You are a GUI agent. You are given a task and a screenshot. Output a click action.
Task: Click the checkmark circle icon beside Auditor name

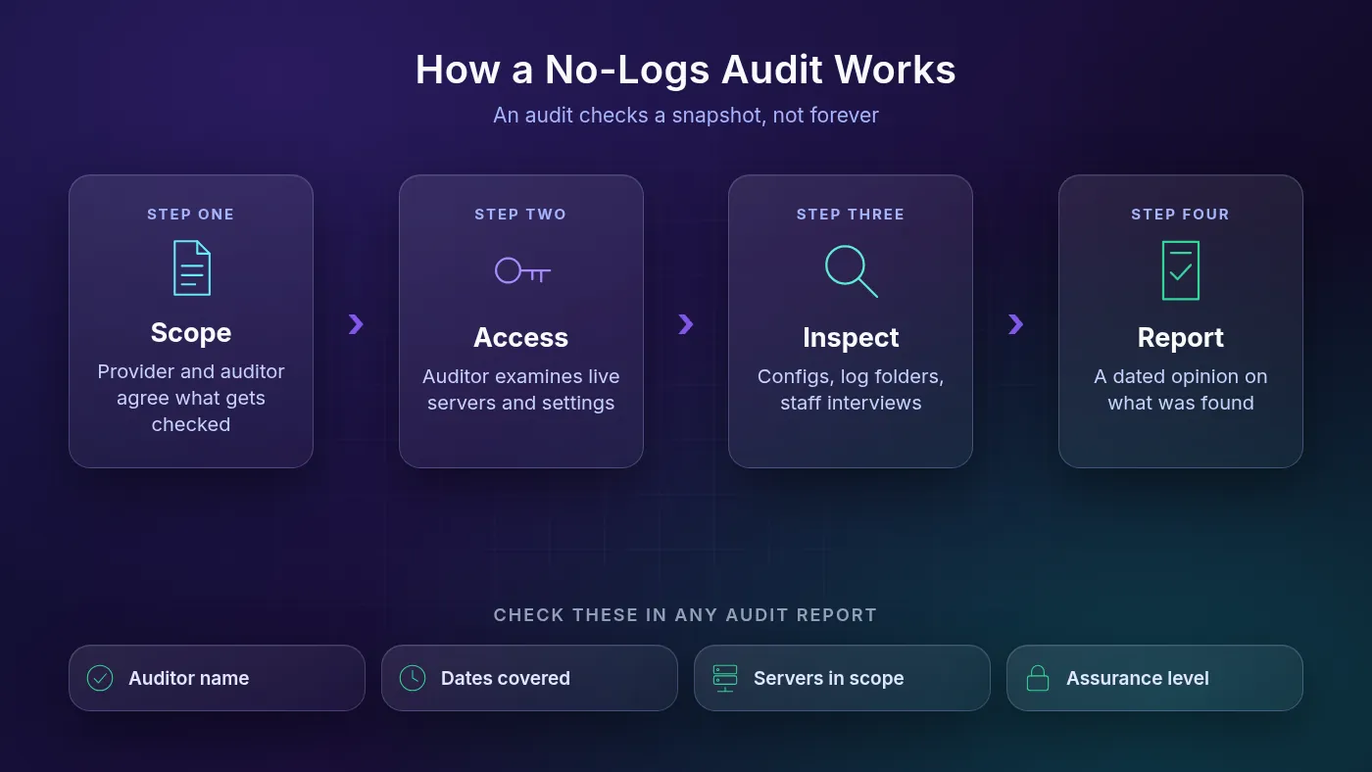pos(100,678)
